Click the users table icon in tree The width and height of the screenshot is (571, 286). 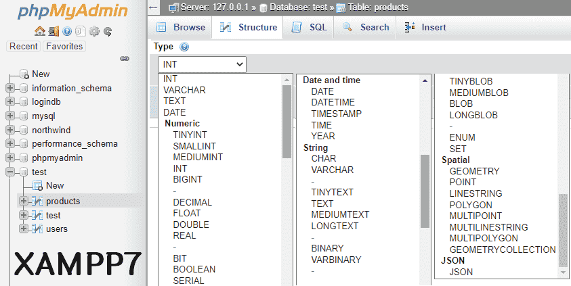click(x=37, y=229)
